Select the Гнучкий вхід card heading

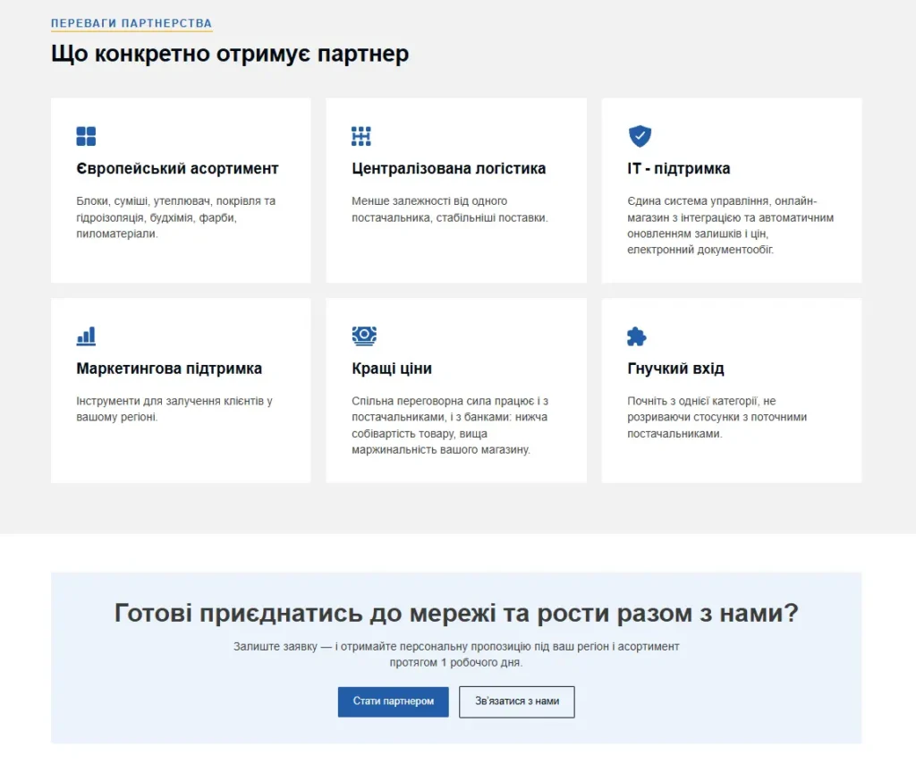[675, 369]
